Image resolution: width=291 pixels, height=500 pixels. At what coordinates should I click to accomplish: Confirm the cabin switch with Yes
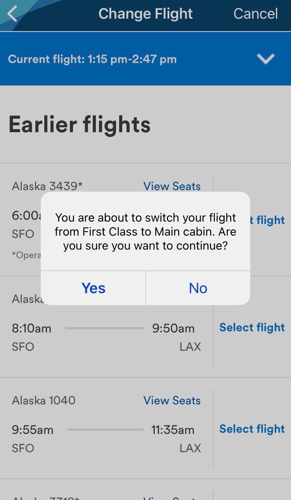point(94,288)
